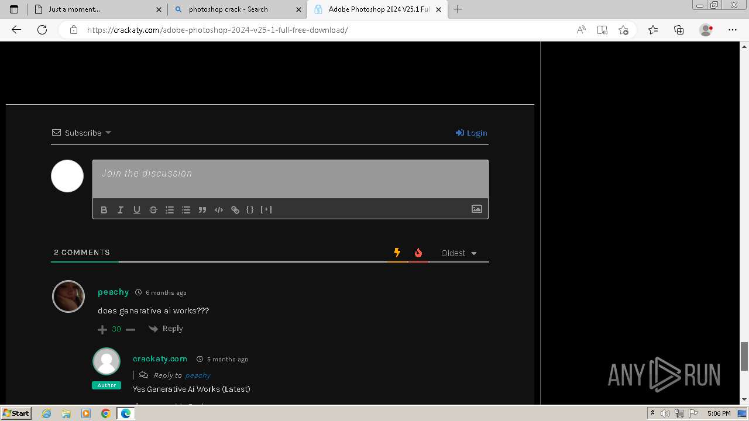
Task: Open tab actions menu icon
Action: coord(14,9)
